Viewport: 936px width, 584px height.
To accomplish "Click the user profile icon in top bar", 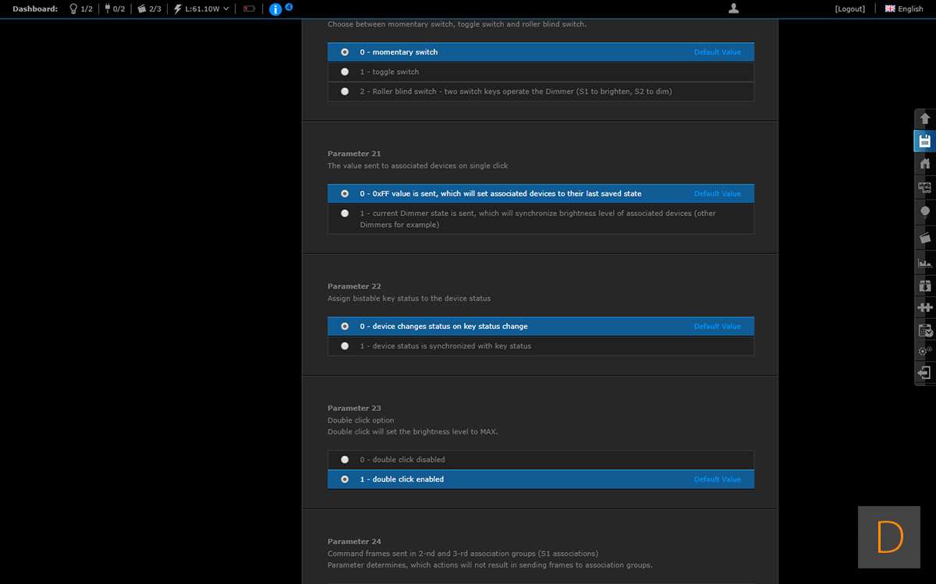I will (x=733, y=9).
